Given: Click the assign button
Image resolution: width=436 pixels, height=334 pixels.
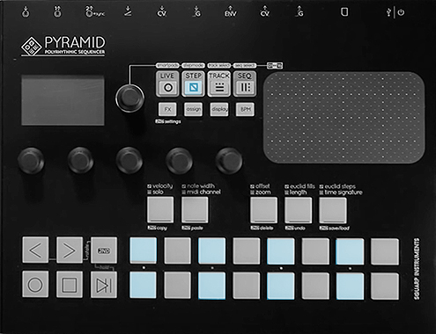Looking at the screenshot, I should pos(193,109).
